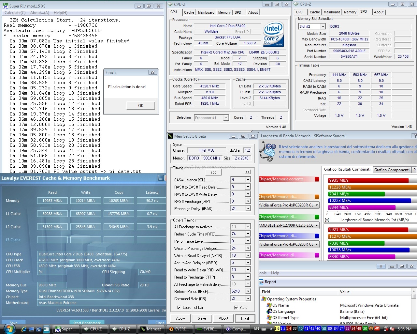Open About...(A) menu in Super PI

click(40, 13)
